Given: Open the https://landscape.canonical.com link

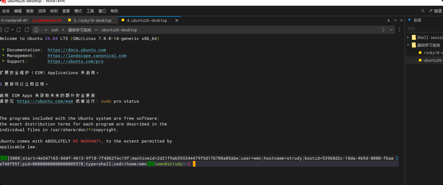Looking at the screenshot, I should click(87, 56).
